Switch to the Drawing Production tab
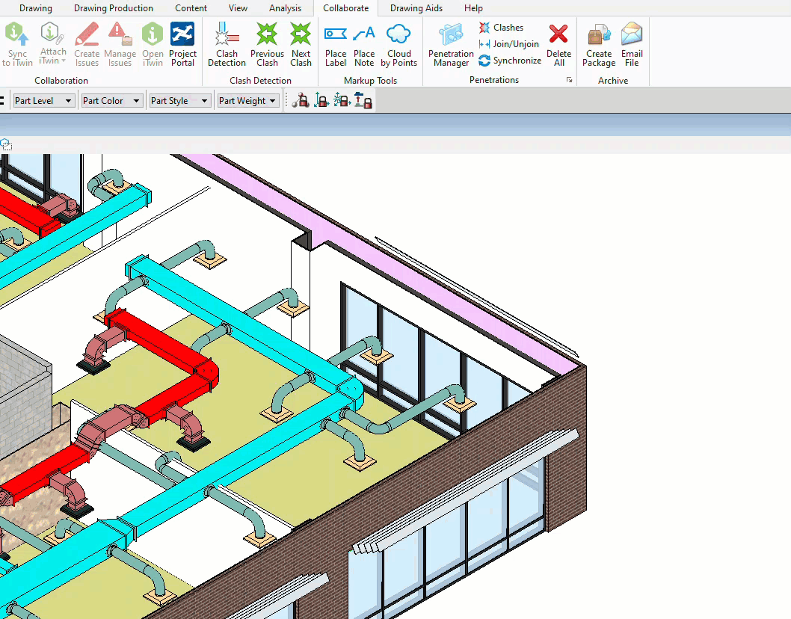This screenshot has height=619, width=791. click(114, 8)
